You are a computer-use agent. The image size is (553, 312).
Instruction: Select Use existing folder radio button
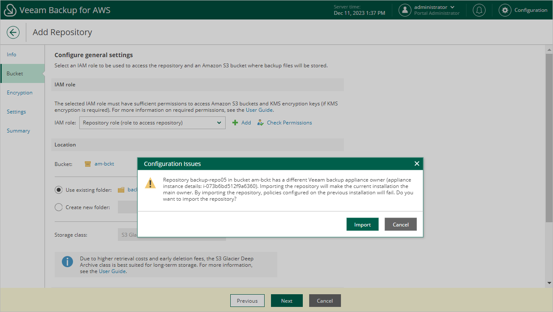point(59,190)
